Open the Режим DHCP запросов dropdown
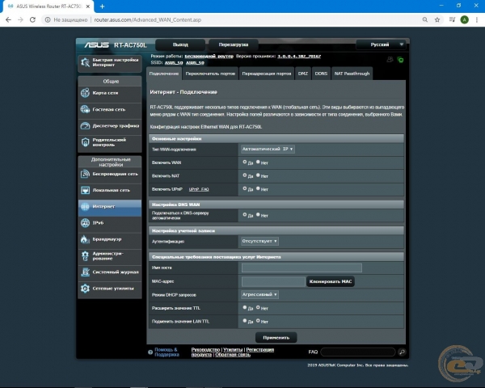The image size is (485, 388). click(260, 294)
